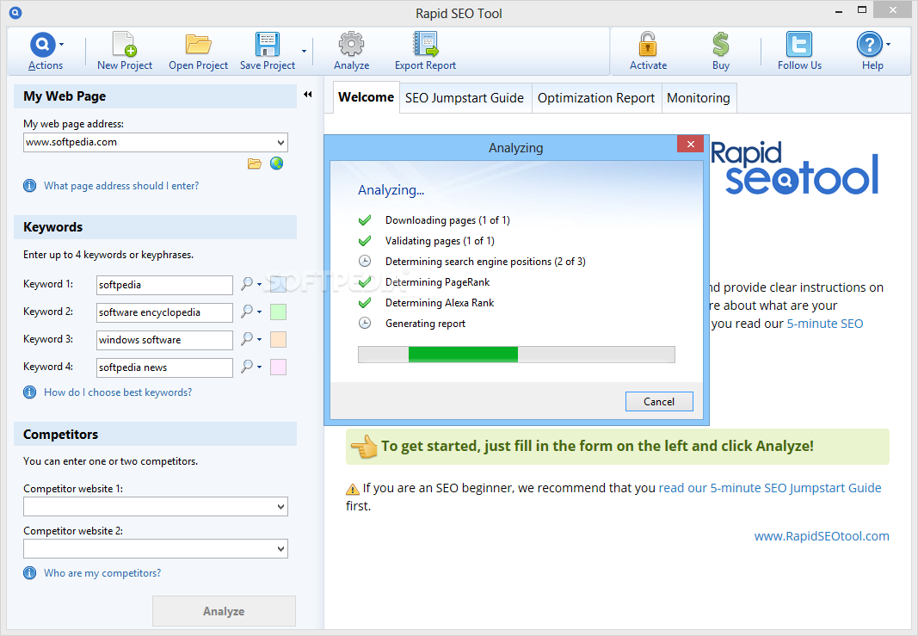Open the Competitor website 2 dropdown
This screenshot has width=918, height=636.
281,549
